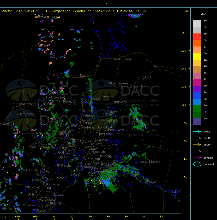Click the yellow eburn arrow in legend
Image resolution: width=217 pixels, height=220 pixels.
(197, 145)
